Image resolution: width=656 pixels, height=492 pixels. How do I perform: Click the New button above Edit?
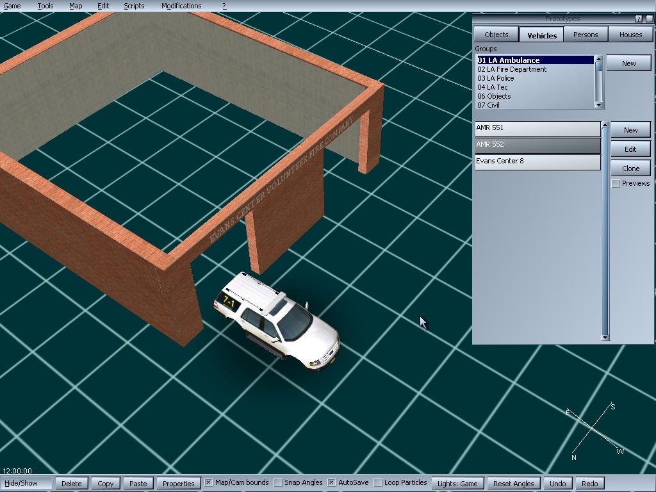click(x=630, y=130)
